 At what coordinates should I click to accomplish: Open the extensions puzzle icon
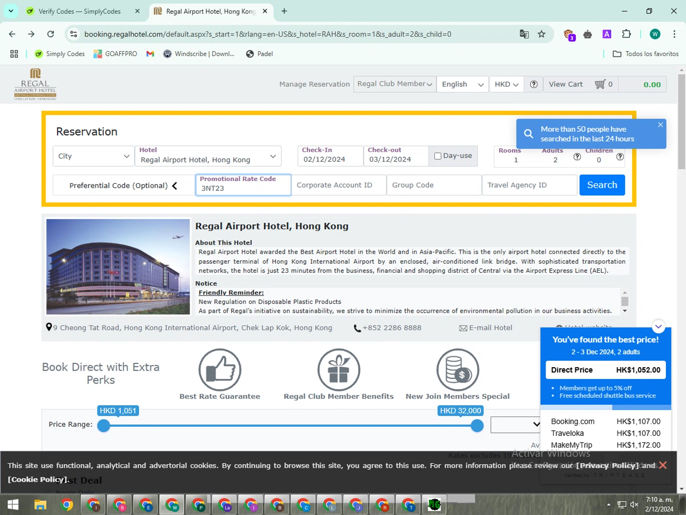click(626, 34)
